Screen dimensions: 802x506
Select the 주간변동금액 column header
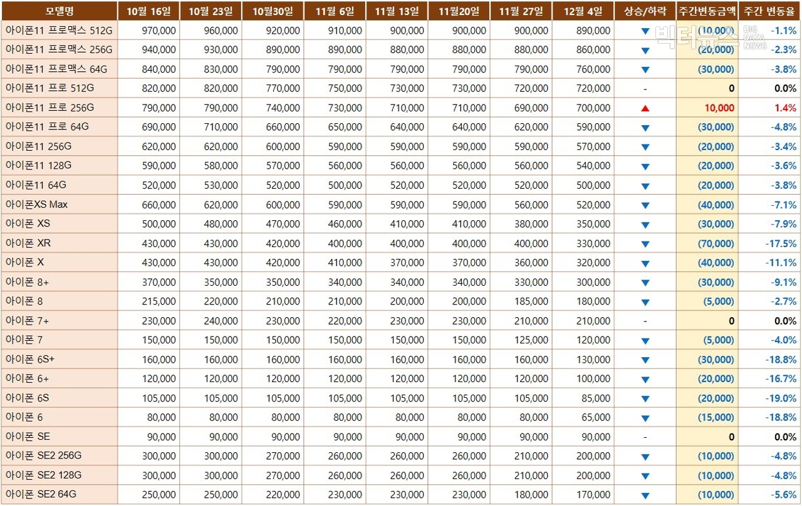tap(707, 11)
